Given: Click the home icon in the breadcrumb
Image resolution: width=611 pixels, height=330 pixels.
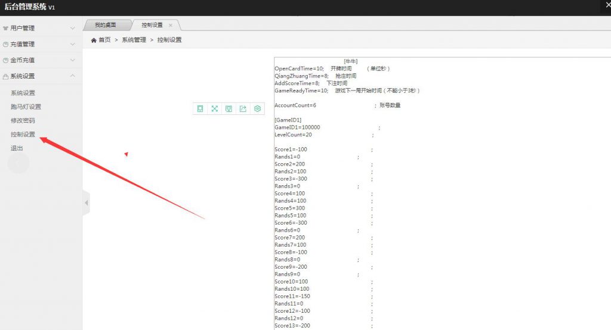Looking at the screenshot, I should tap(94, 40).
